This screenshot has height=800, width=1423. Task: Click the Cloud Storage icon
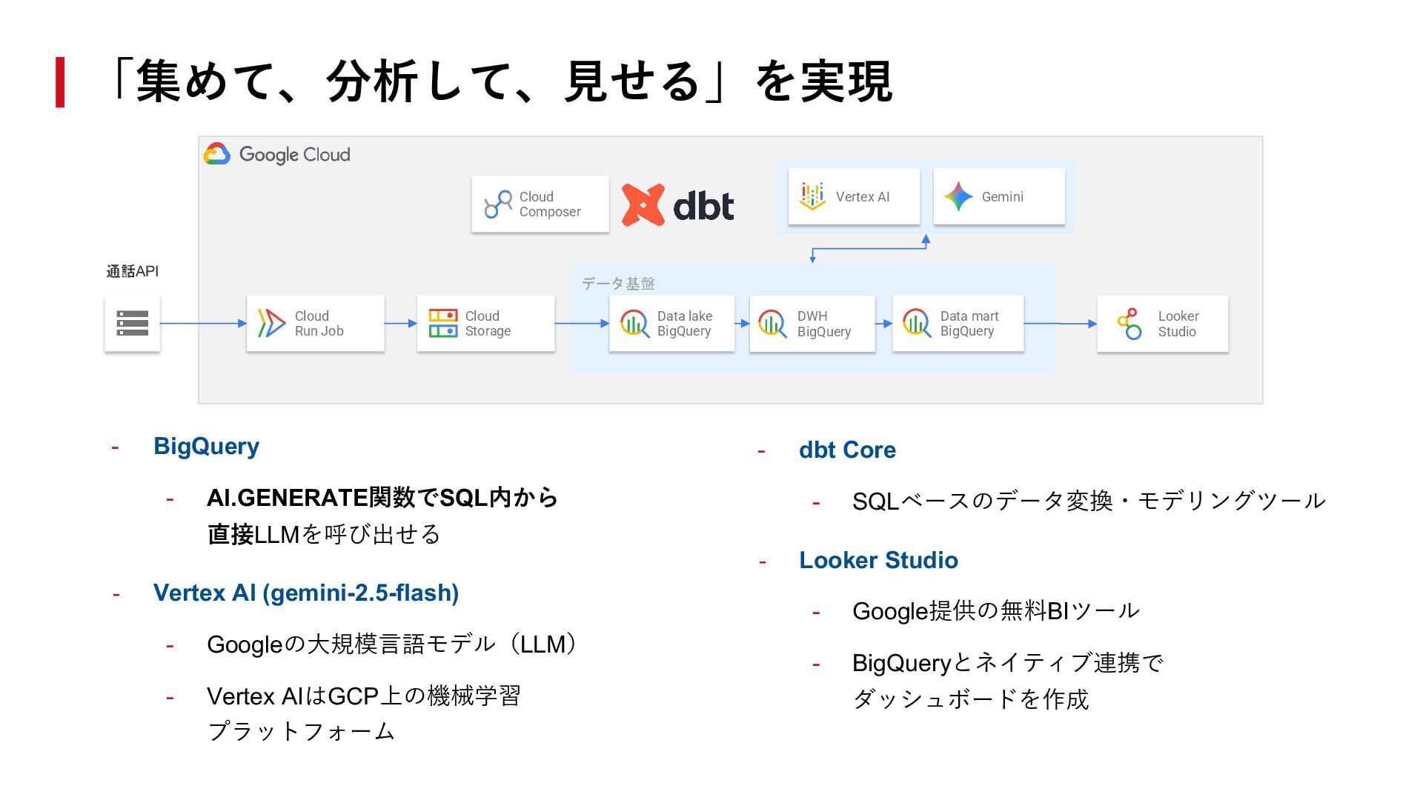point(442,324)
